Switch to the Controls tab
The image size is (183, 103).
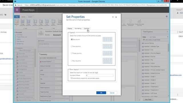[86, 29]
